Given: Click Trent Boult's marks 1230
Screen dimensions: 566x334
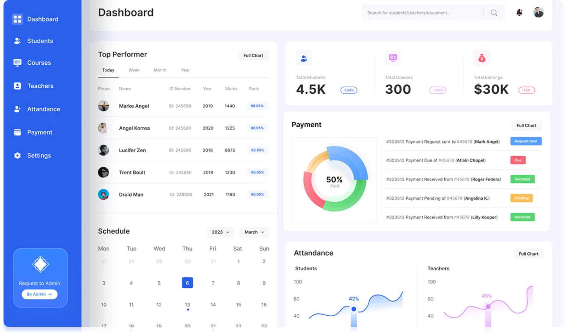Looking at the screenshot, I should (230, 172).
